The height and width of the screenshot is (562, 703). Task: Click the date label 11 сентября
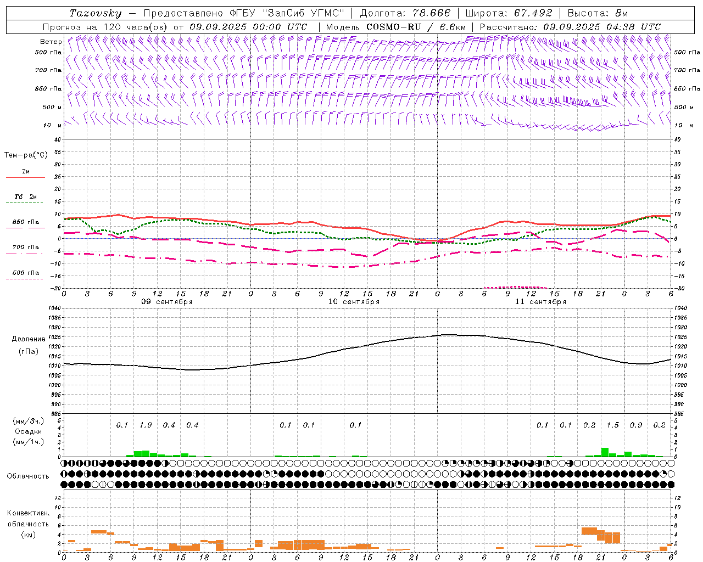coord(540,302)
